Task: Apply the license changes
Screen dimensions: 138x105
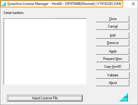Action: (x=113, y=51)
